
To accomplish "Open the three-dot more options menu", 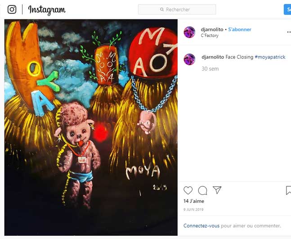I will [x=288, y=32].
